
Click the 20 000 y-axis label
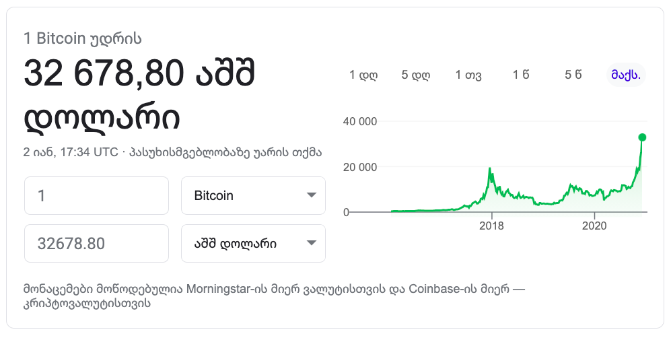click(x=360, y=167)
